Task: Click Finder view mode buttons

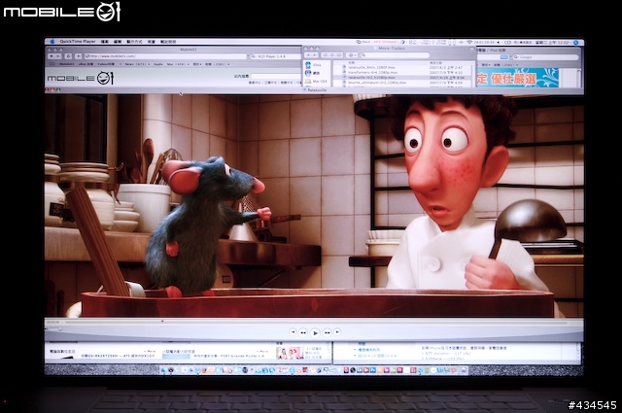Action: (332, 55)
